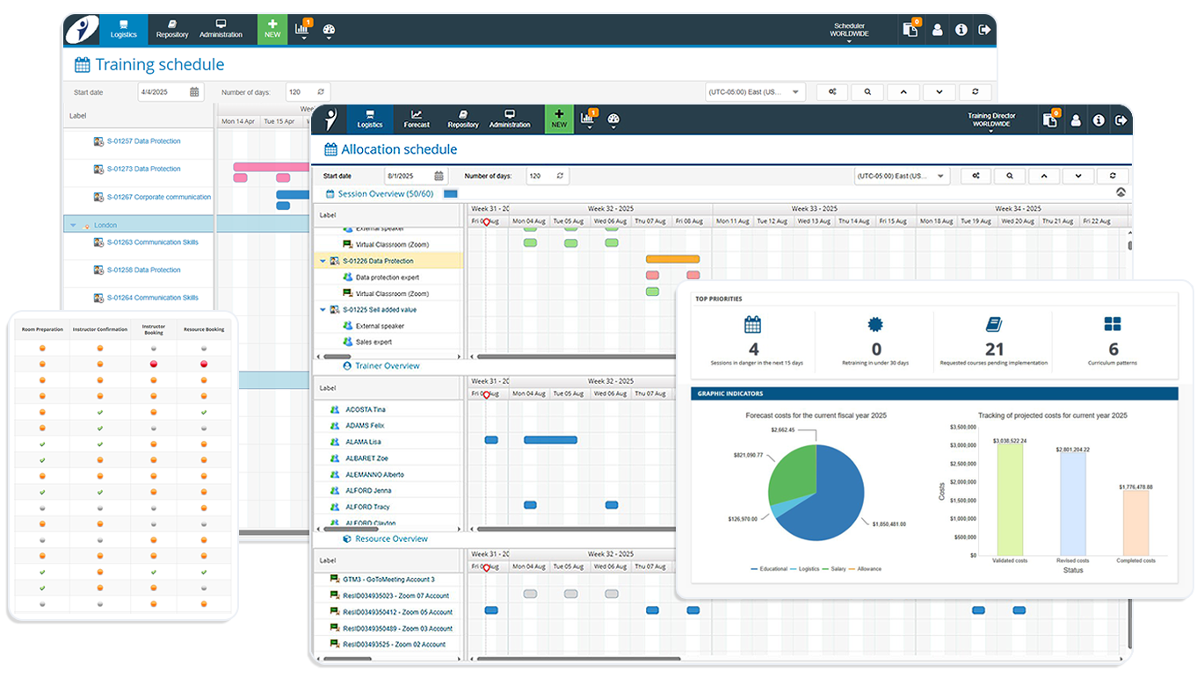
Task: Open Scheduler WORLDWIDE role dropdown
Action: coord(849,31)
